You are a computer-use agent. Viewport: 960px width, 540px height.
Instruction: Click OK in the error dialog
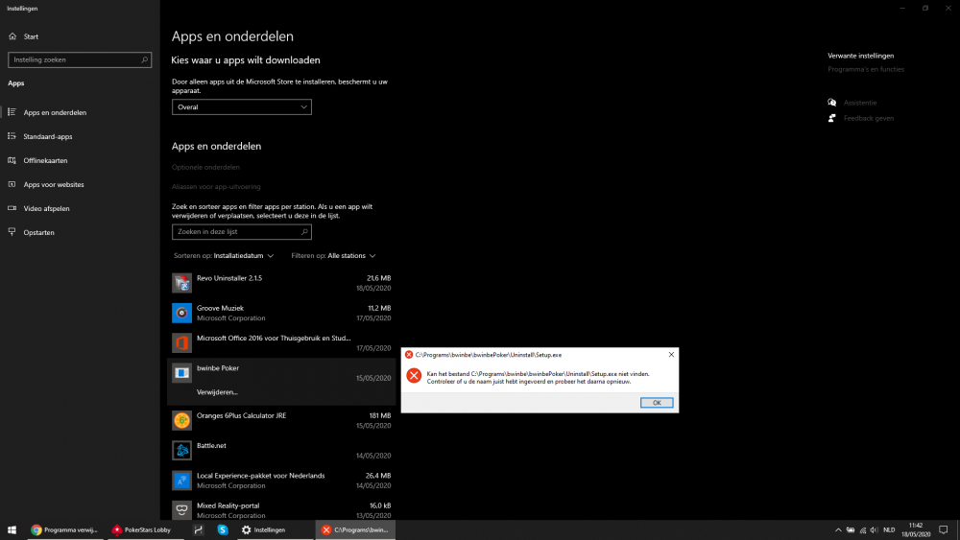657,403
